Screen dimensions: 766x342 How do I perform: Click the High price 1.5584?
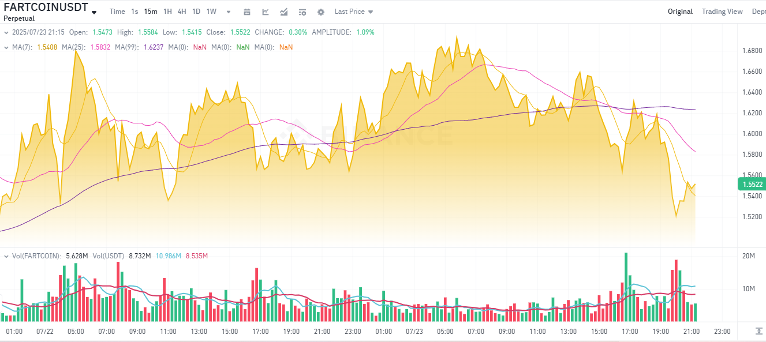[x=147, y=32]
